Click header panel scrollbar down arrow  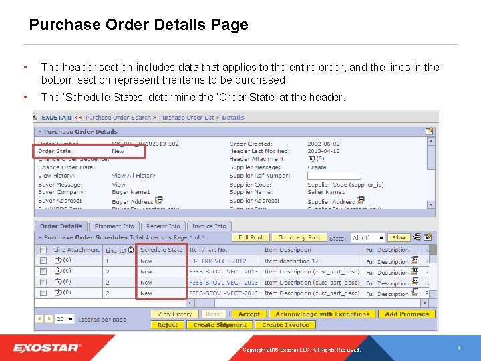coord(431,205)
